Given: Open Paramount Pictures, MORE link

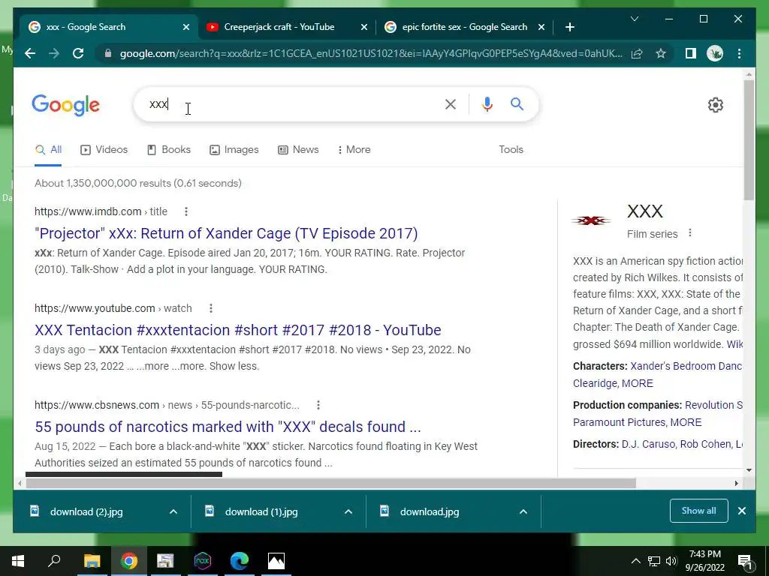Looking at the screenshot, I should click(x=637, y=422).
